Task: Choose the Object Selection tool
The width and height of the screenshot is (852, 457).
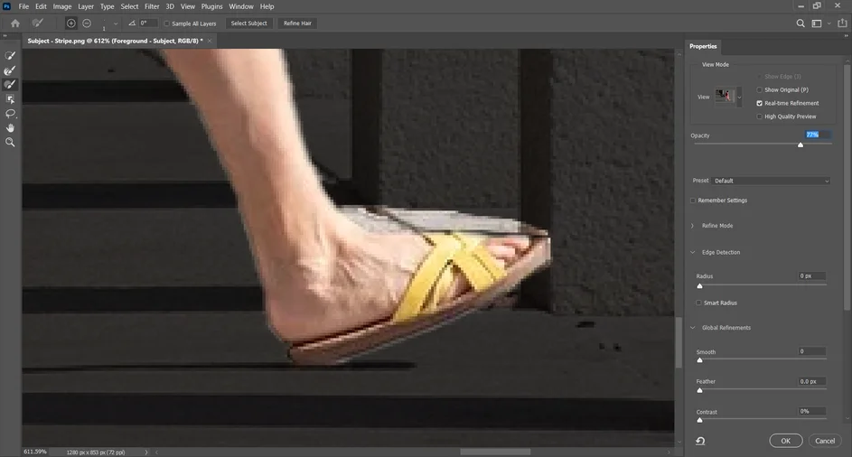Action: coord(10,99)
